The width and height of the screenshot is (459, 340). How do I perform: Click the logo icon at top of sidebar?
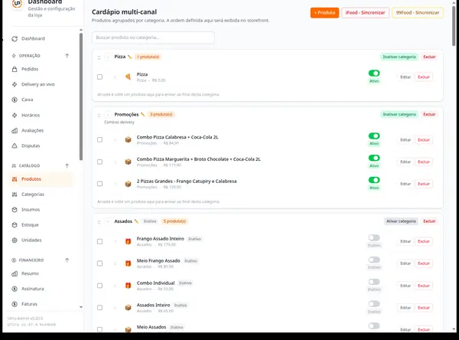18,4
